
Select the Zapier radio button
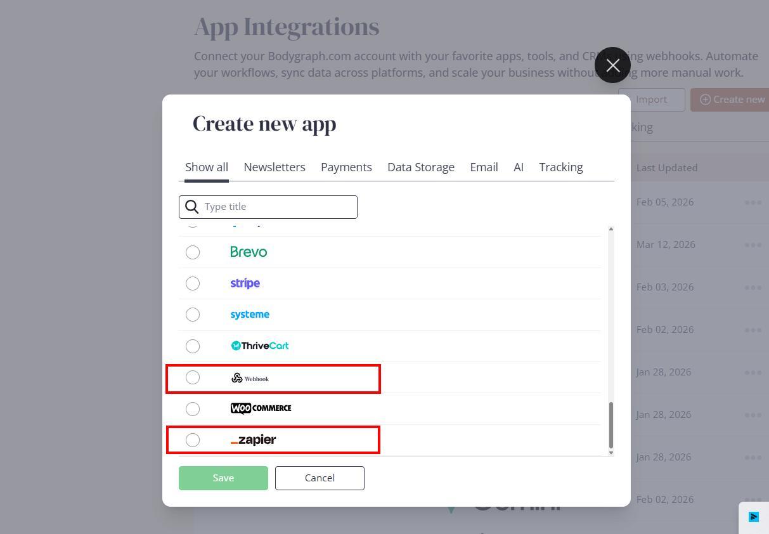pos(193,440)
